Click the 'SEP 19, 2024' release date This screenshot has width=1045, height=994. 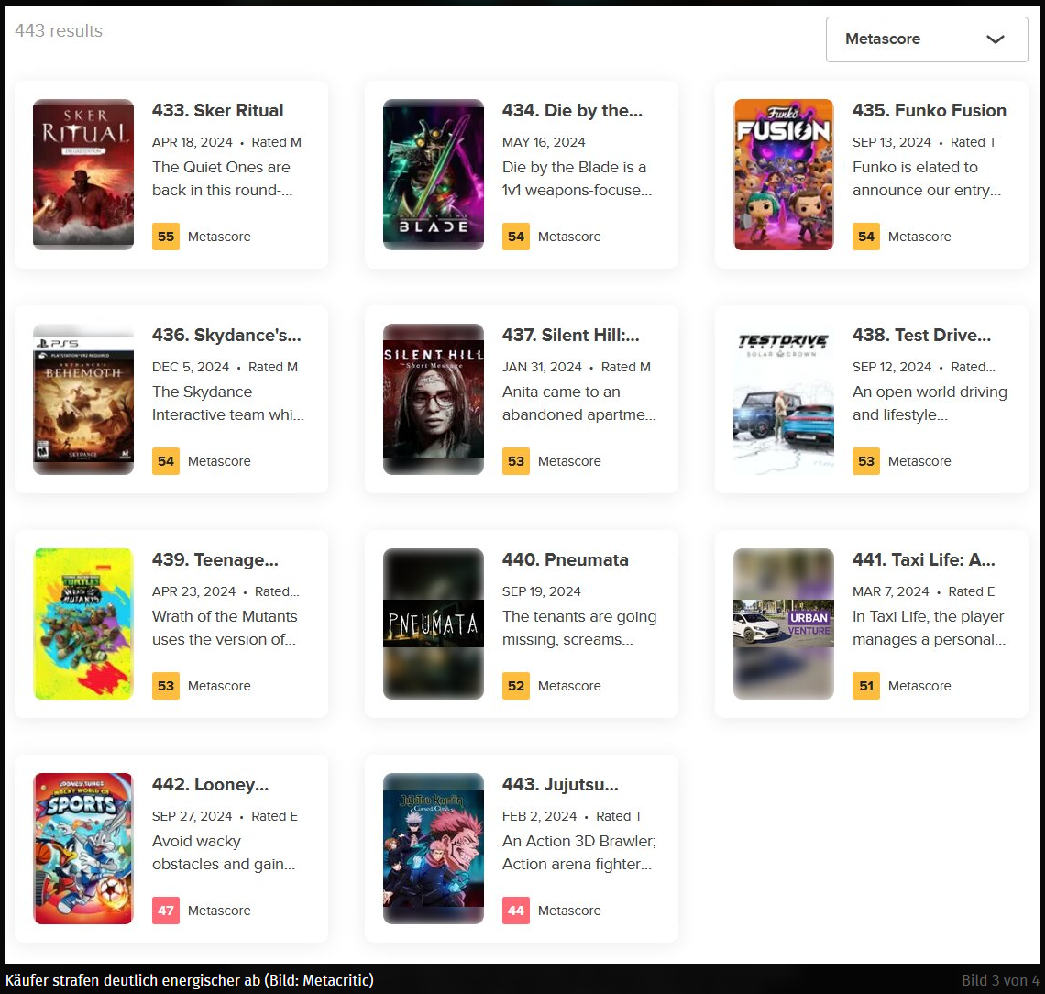(x=541, y=592)
